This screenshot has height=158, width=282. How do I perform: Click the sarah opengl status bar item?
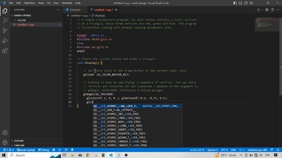point(26,150)
